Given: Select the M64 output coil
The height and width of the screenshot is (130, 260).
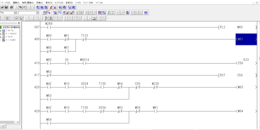Looking at the screenshot, I should [246, 111].
